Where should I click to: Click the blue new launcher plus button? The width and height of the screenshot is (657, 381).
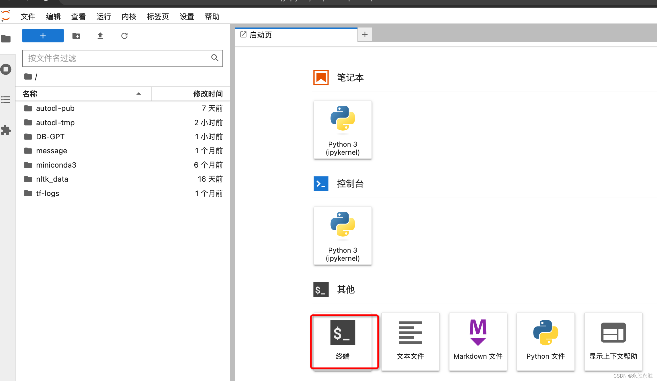43,36
